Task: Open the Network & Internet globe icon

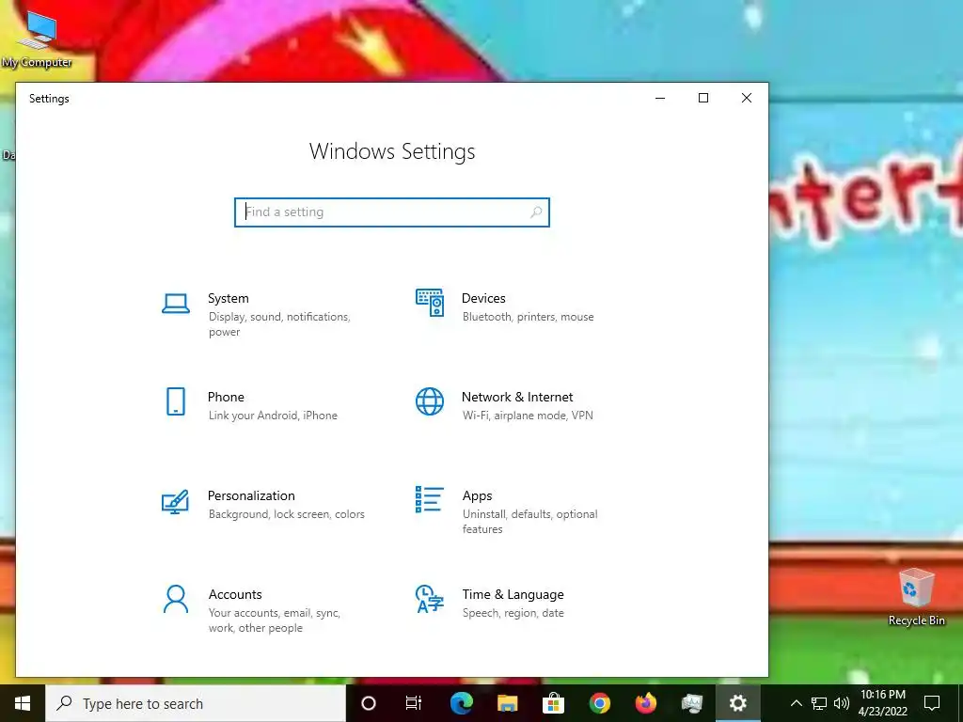Action: (x=430, y=401)
